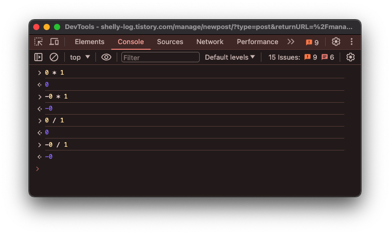This screenshot has height=235, width=390.
Task: Open the top JavaScript context dropdown
Action: coord(79,58)
